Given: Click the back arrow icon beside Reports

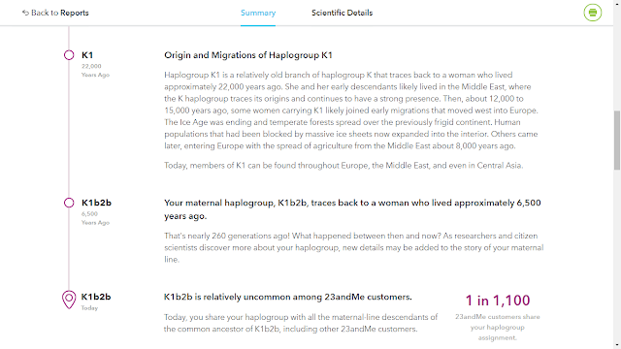Looking at the screenshot, I should point(25,13).
